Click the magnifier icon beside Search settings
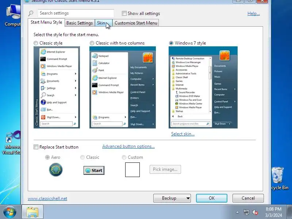Image resolution: width=292 pixels, height=219 pixels. [31, 13]
